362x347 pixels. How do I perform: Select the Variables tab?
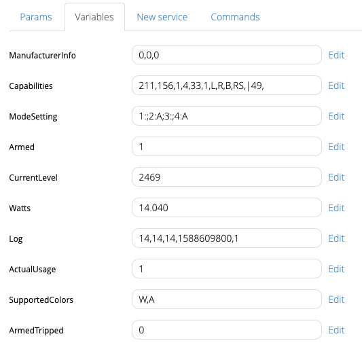[x=94, y=17]
